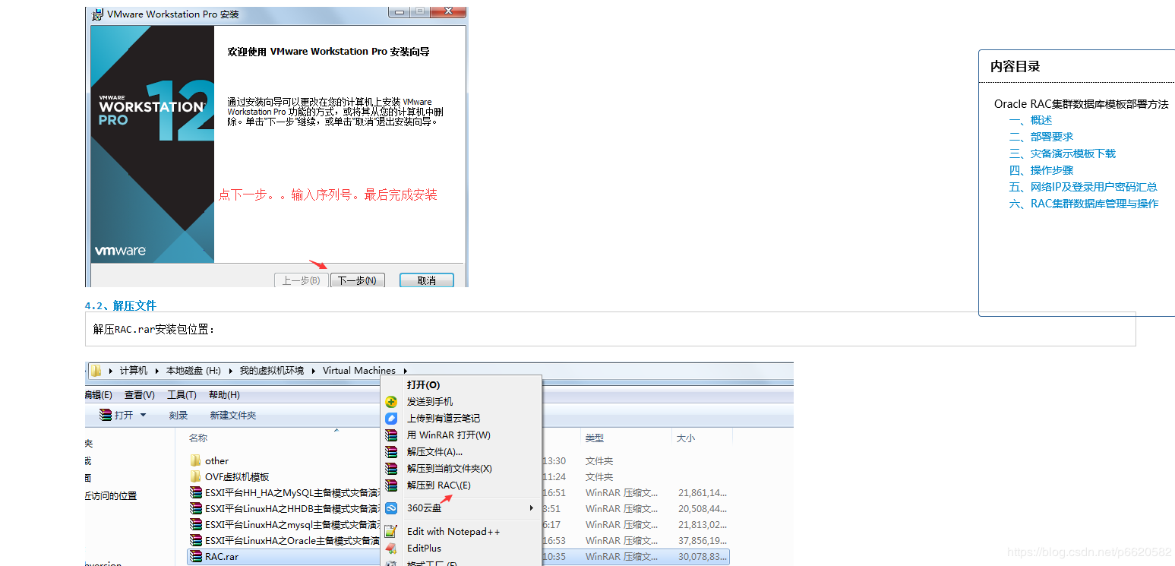Image resolution: width=1175 pixels, height=566 pixels.
Task: Choose 发送到手机 in the context menu
Action: [430, 402]
